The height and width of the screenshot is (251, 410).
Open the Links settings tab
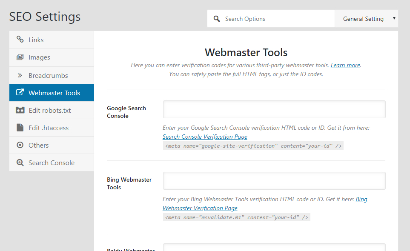[x=52, y=40]
